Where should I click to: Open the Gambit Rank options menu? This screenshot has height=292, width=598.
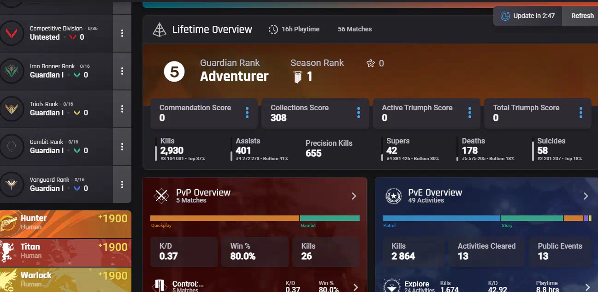pyautogui.click(x=122, y=147)
